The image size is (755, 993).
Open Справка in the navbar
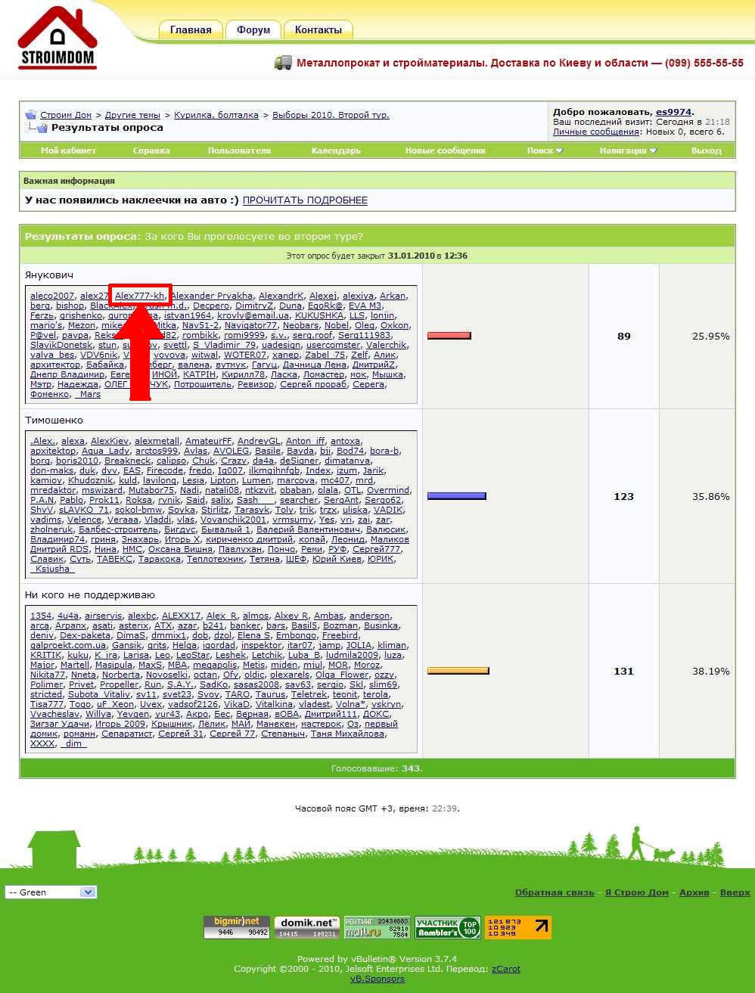pyautogui.click(x=151, y=151)
